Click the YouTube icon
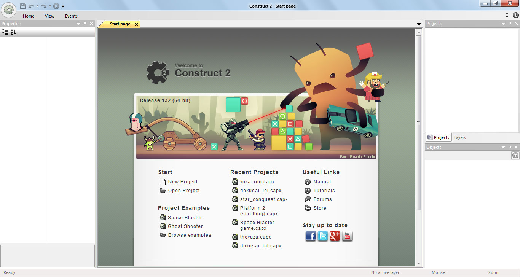The image size is (520, 277). click(347, 236)
